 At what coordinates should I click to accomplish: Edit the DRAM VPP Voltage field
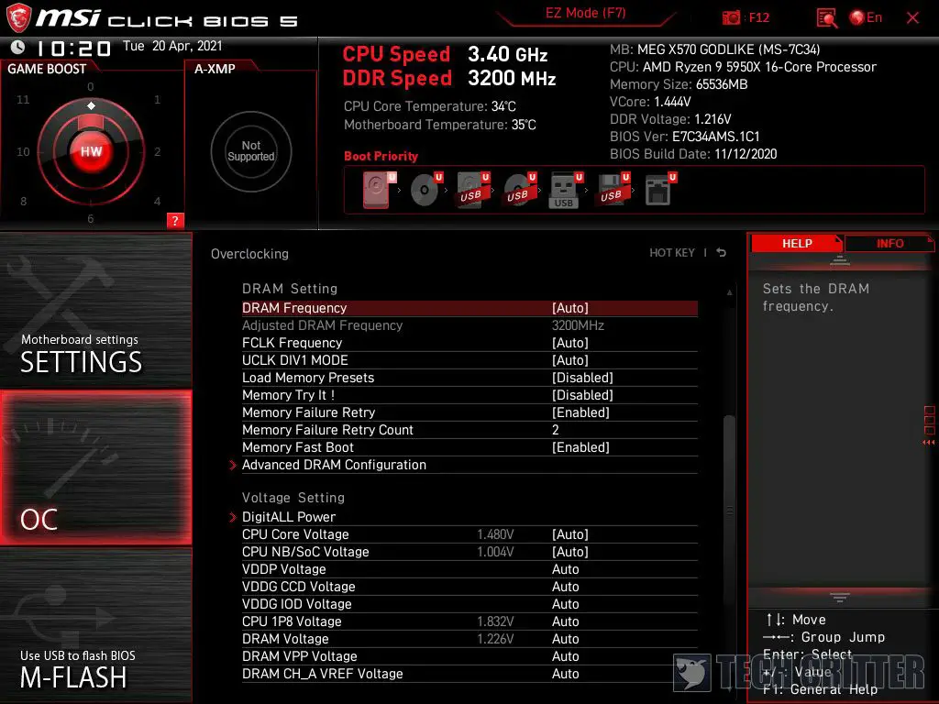(x=469, y=655)
